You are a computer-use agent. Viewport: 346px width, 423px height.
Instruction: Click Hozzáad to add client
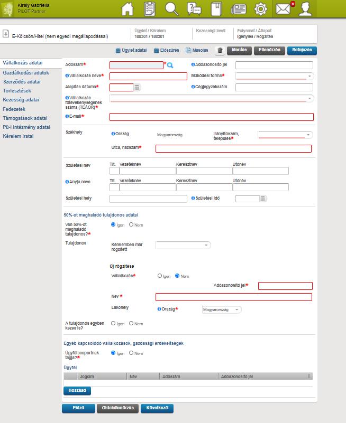77,391
